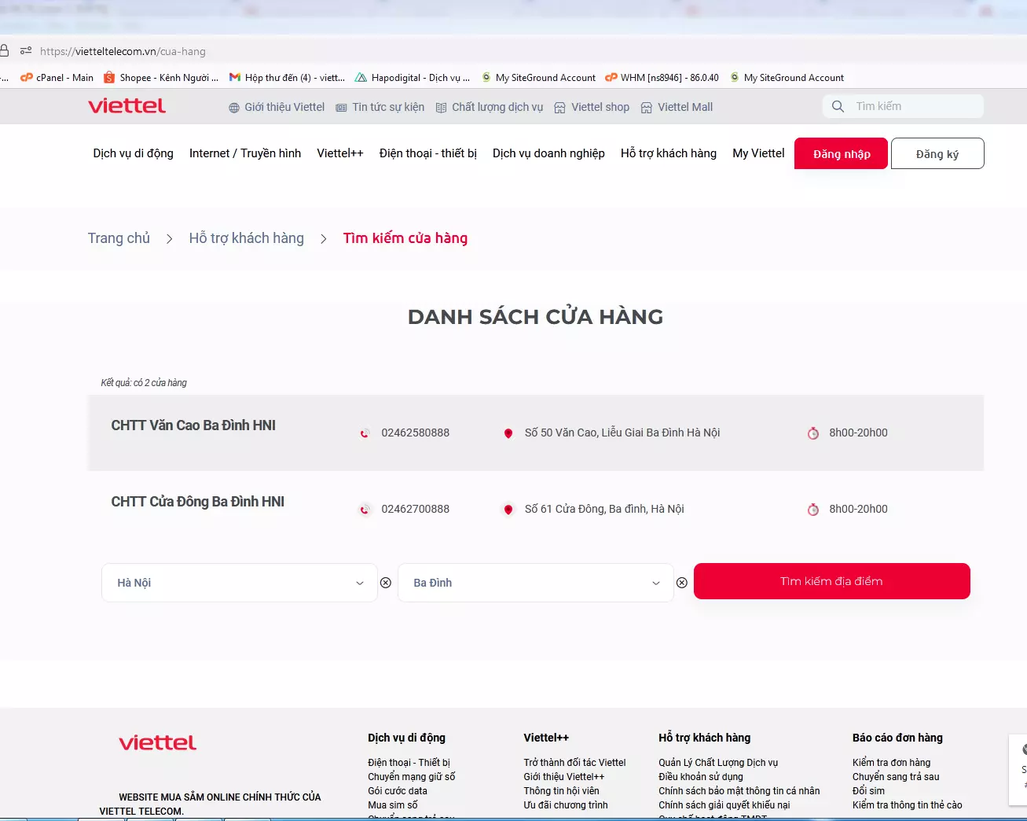Open the Shopee - Kênh Người bookmark
The height and width of the screenshot is (821, 1027).
161,78
